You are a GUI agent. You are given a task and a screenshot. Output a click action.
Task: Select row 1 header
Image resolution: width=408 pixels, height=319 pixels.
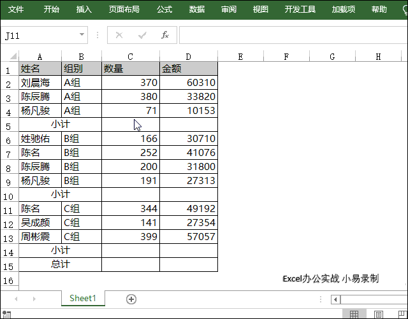(8, 69)
